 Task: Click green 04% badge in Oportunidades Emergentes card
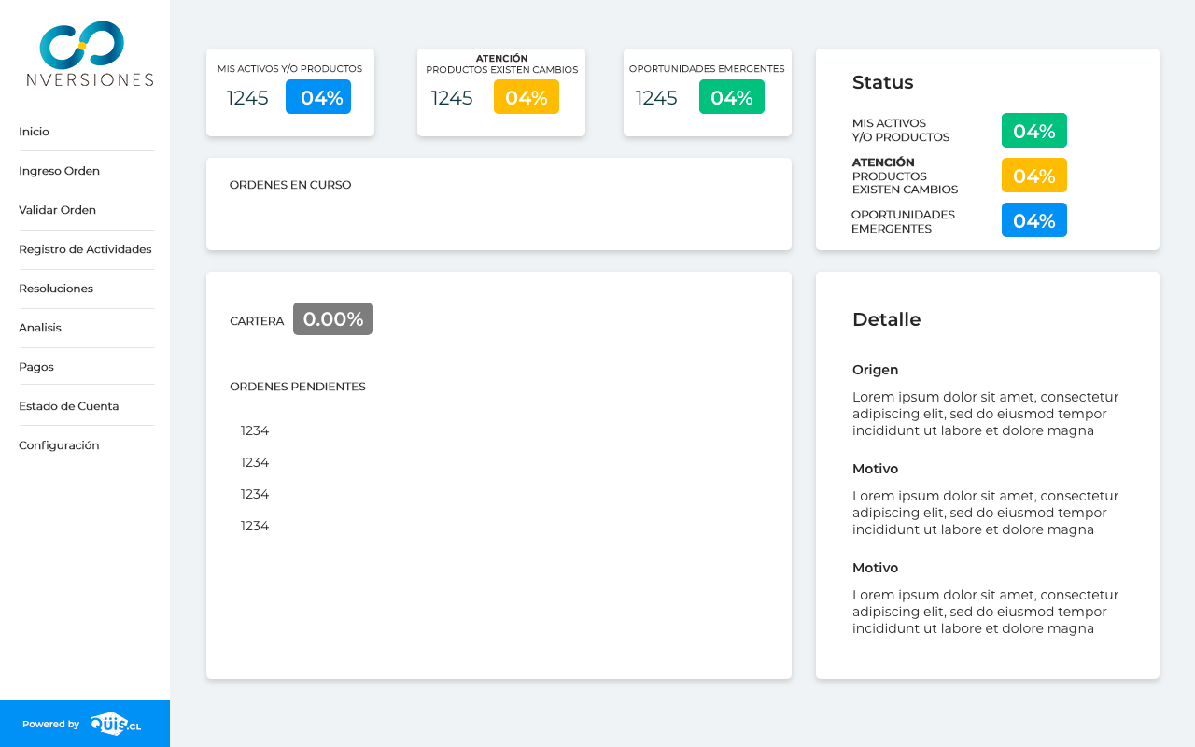(732, 97)
